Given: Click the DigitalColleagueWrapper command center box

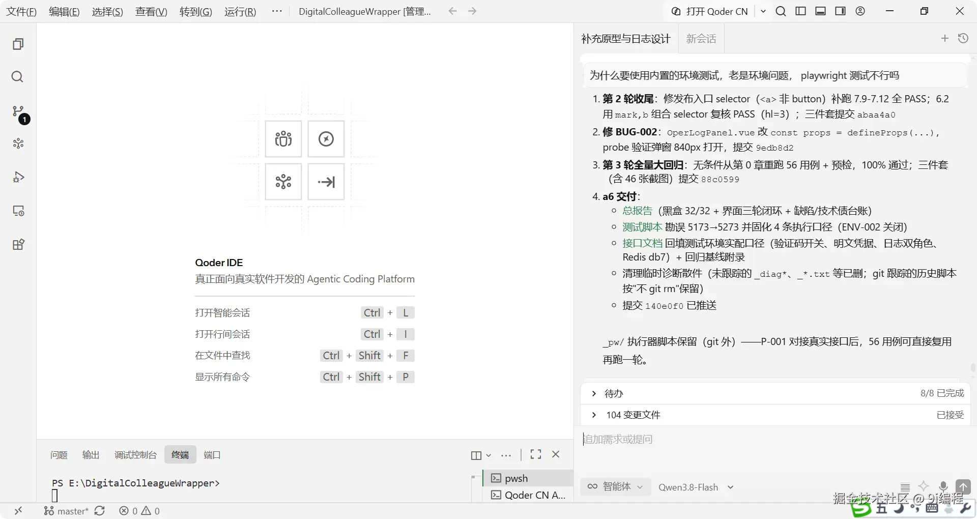Looking at the screenshot, I should (x=365, y=11).
